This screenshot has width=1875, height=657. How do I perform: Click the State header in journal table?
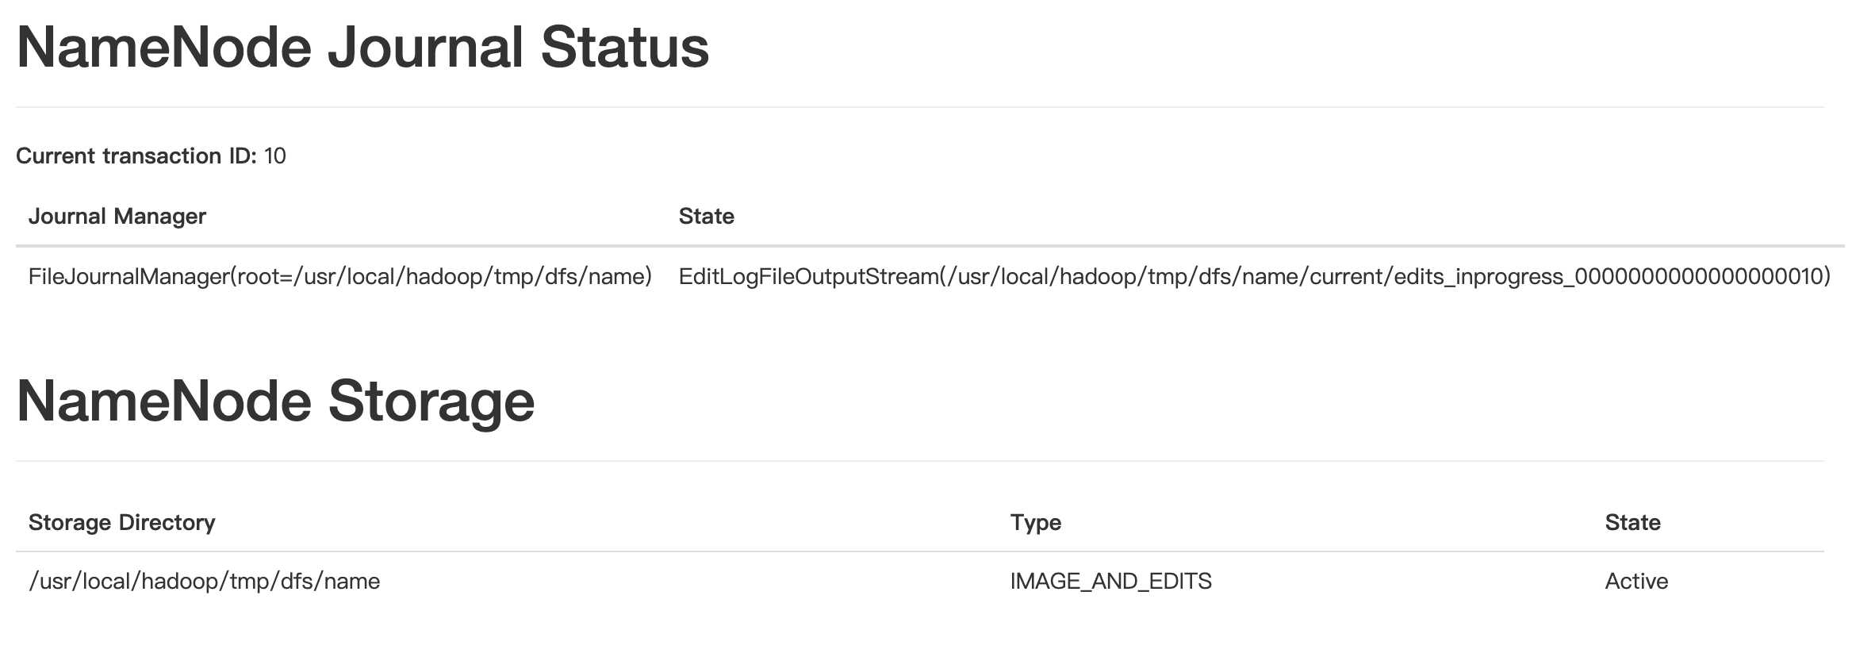point(706,216)
